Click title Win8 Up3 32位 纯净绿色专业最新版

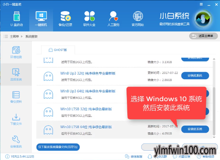[x=88, y=73]
